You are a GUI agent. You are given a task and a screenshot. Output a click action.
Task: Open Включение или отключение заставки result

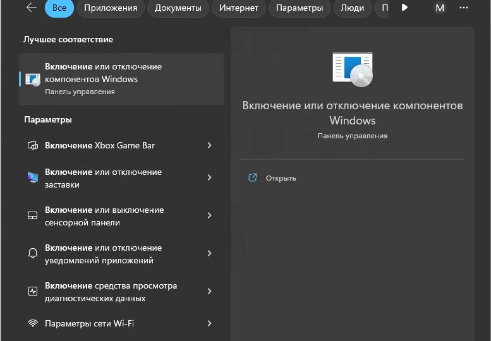[x=121, y=178]
